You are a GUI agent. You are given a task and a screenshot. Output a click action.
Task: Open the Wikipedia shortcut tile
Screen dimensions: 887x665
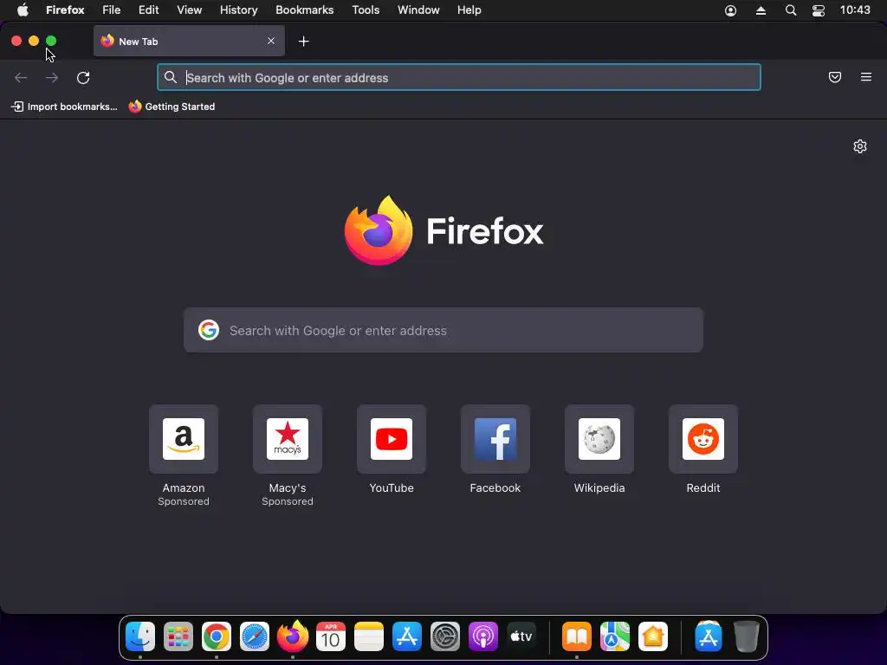click(x=599, y=439)
